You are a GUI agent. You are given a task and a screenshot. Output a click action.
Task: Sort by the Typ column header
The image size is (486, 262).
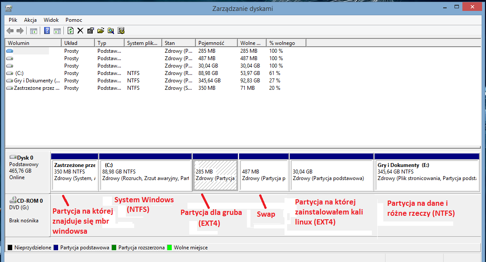tap(109, 43)
